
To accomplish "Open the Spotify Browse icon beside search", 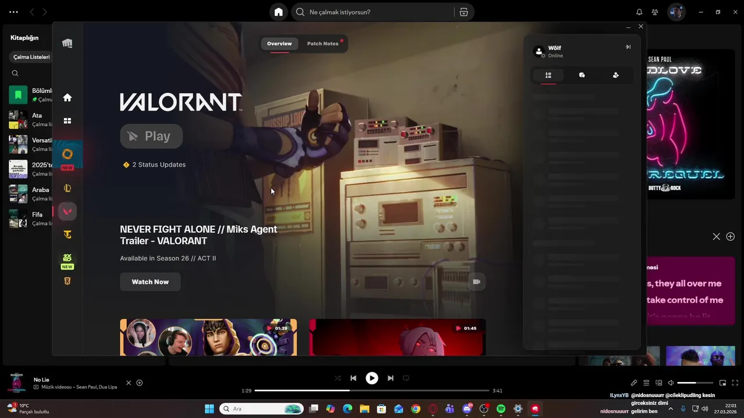I will point(463,12).
